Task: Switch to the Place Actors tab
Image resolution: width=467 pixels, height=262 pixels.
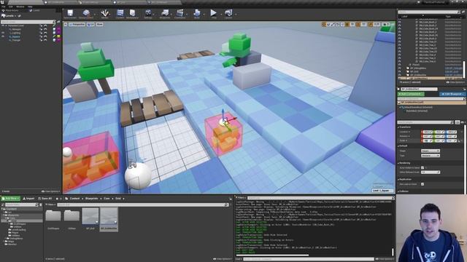Action: (x=12, y=10)
